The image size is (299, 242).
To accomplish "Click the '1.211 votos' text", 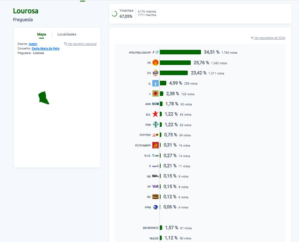I will 216,73.
